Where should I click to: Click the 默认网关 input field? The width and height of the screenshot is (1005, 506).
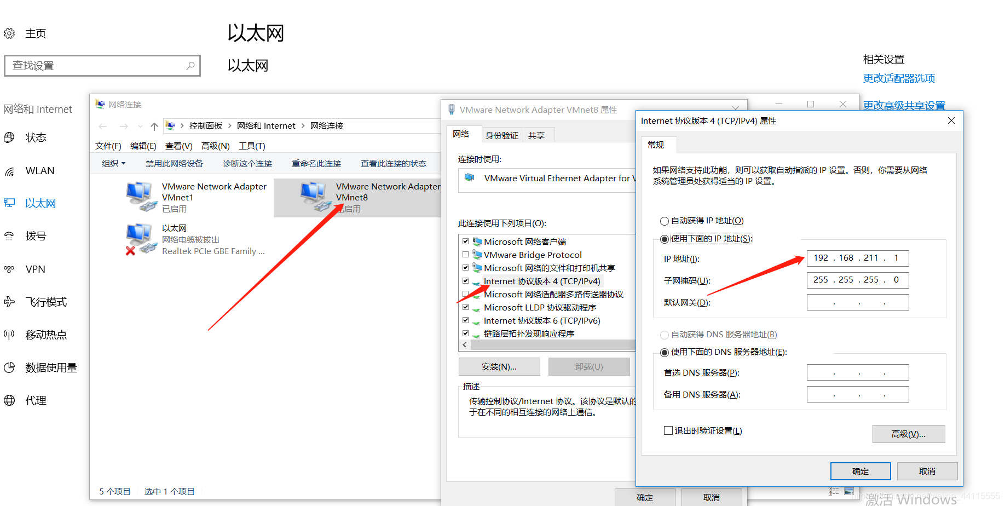pyautogui.click(x=858, y=302)
